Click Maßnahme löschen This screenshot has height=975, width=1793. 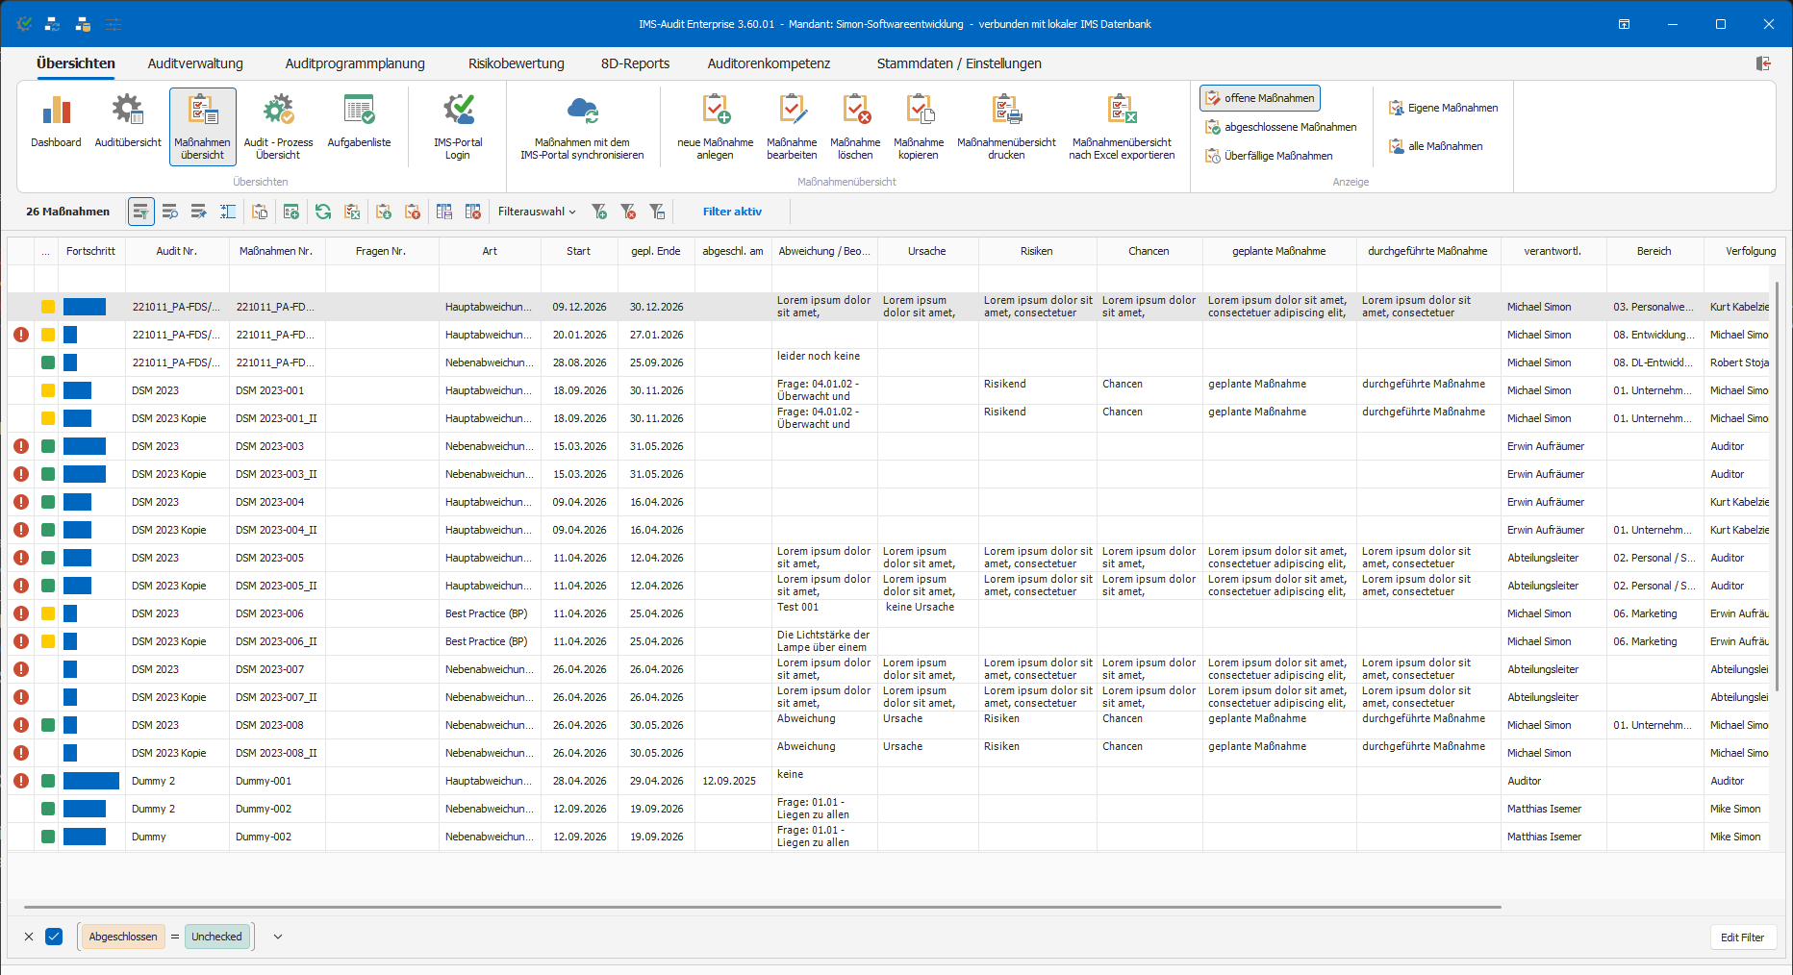(x=855, y=127)
